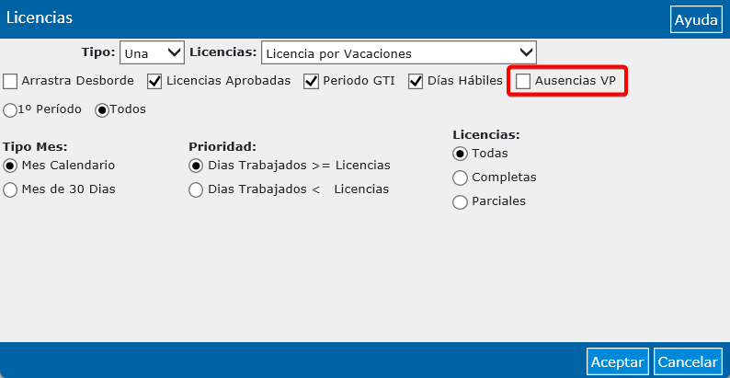Choose Dias Trabajados < Licencias priority
This screenshot has height=378, width=730.
[196, 189]
